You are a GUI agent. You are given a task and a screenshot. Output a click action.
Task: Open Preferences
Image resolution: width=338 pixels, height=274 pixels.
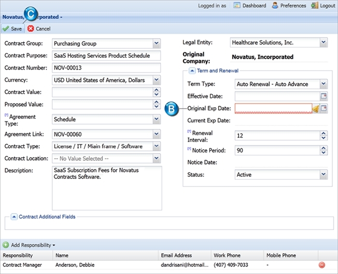(289, 6)
